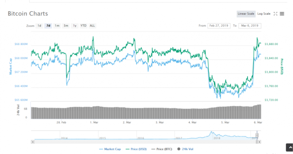Viewport: 293px width, 154px height.
Task: Click the navigator range handle near 2019
Action: [257, 135]
